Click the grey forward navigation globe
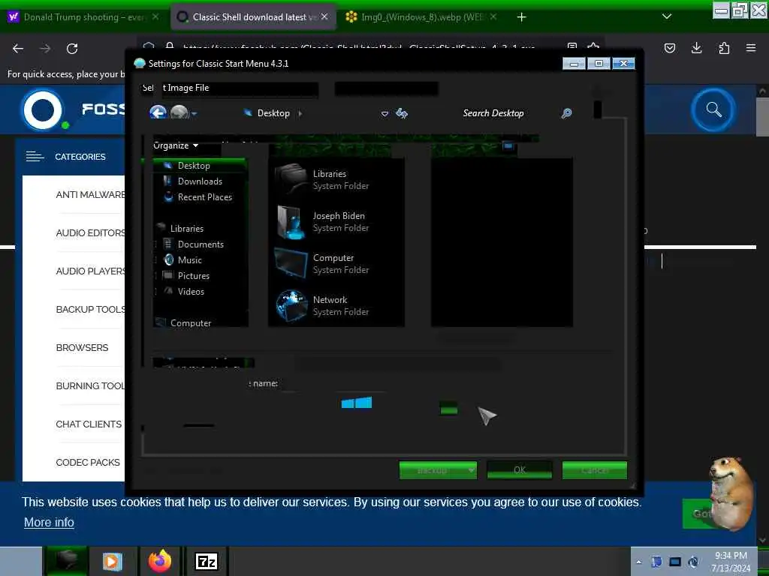This screenshot has height=576, width=769. click(x=179, y=112)
